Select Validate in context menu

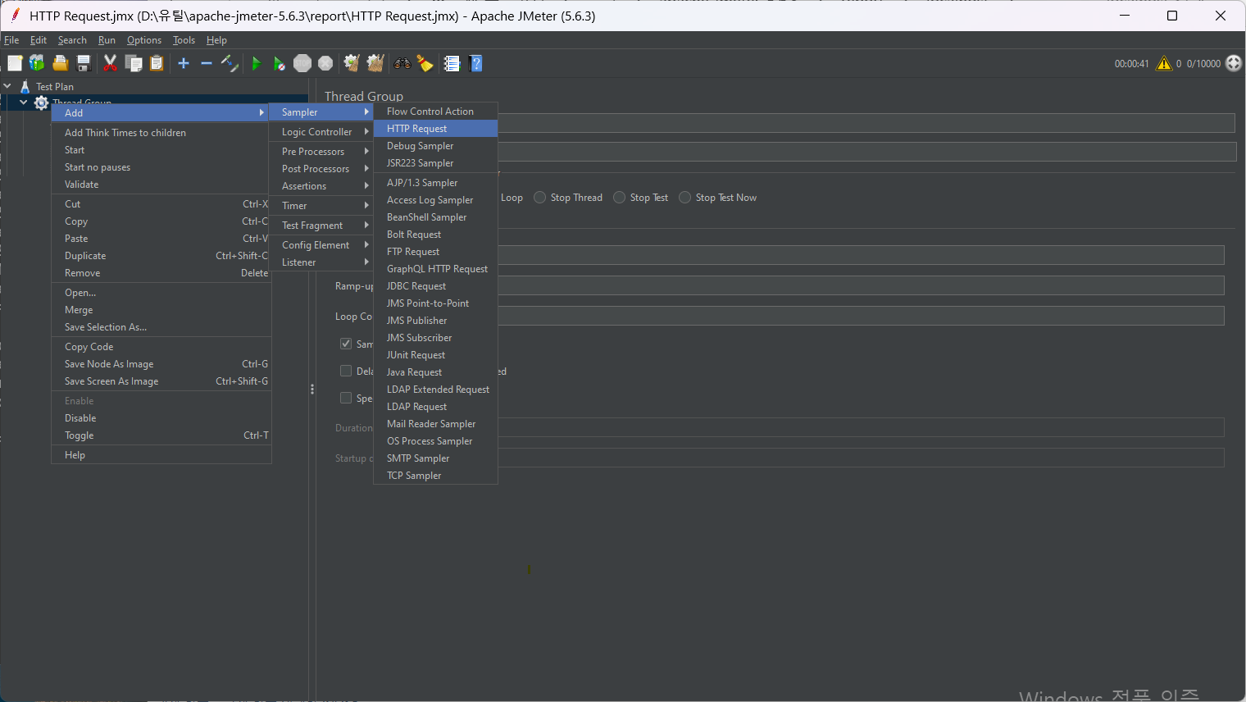(161, 185)
